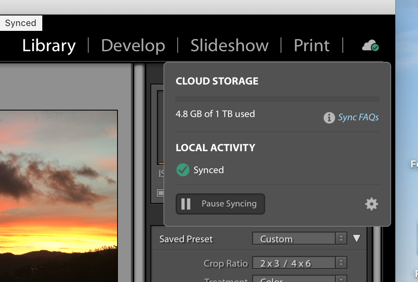Open the Sync FAQs link
Screen dimensions: 418x282
(x=358, y=117)
